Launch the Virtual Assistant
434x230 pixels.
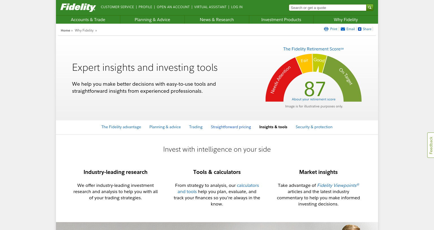[x=210, y=7]
